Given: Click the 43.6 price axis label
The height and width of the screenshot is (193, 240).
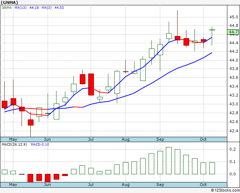Looking at the screenshot, I should tap(234, 77).
